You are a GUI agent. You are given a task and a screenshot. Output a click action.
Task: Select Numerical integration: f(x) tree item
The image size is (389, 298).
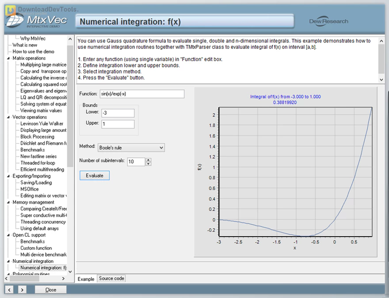pyautogui.click(x=43, y=268)
